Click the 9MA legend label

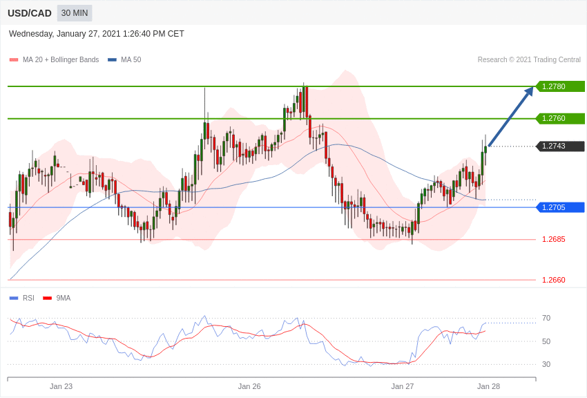[64, 298]
